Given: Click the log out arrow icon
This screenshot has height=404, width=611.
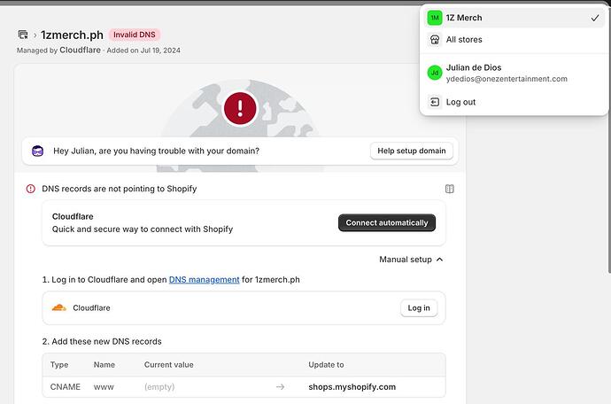Looking at the screenshot, I should [x=435, y=102].
